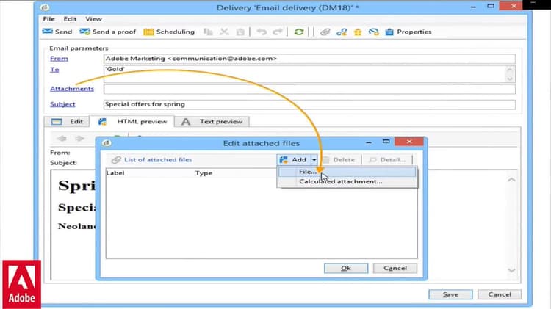551x309 pixels.
Task: Minimize the Edit attached files dialog
Action: pos(369,142)
